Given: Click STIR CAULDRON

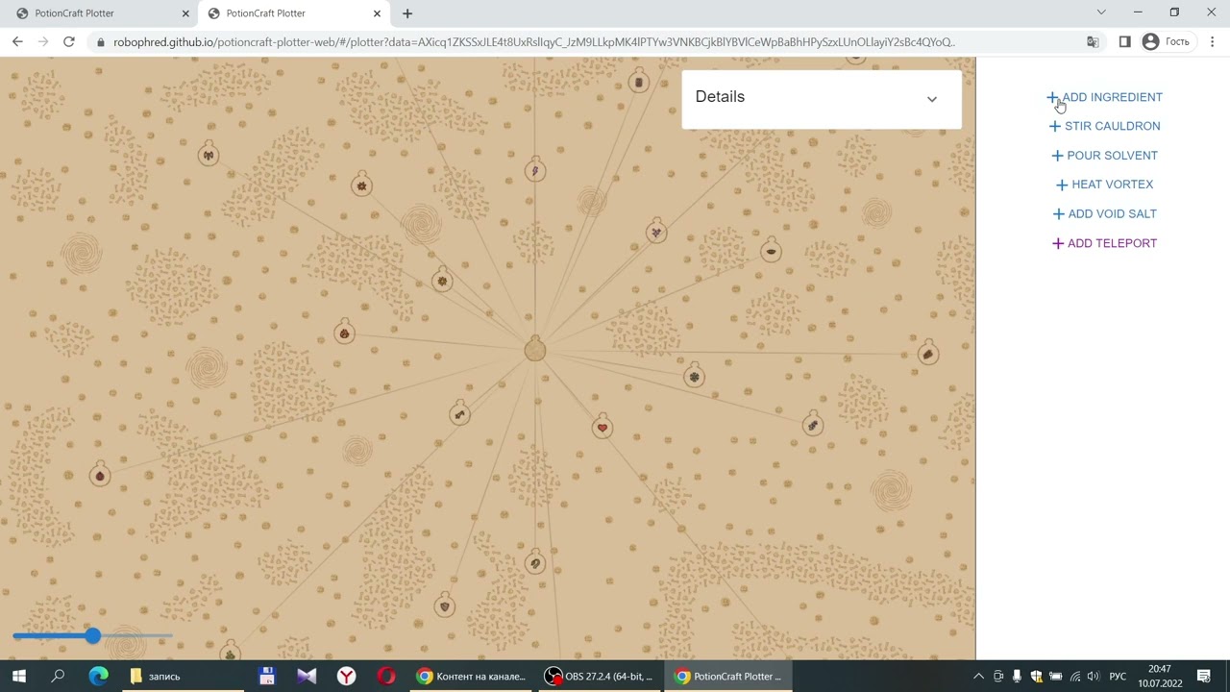Looking at the screenshot, I should coord(1105,126).
